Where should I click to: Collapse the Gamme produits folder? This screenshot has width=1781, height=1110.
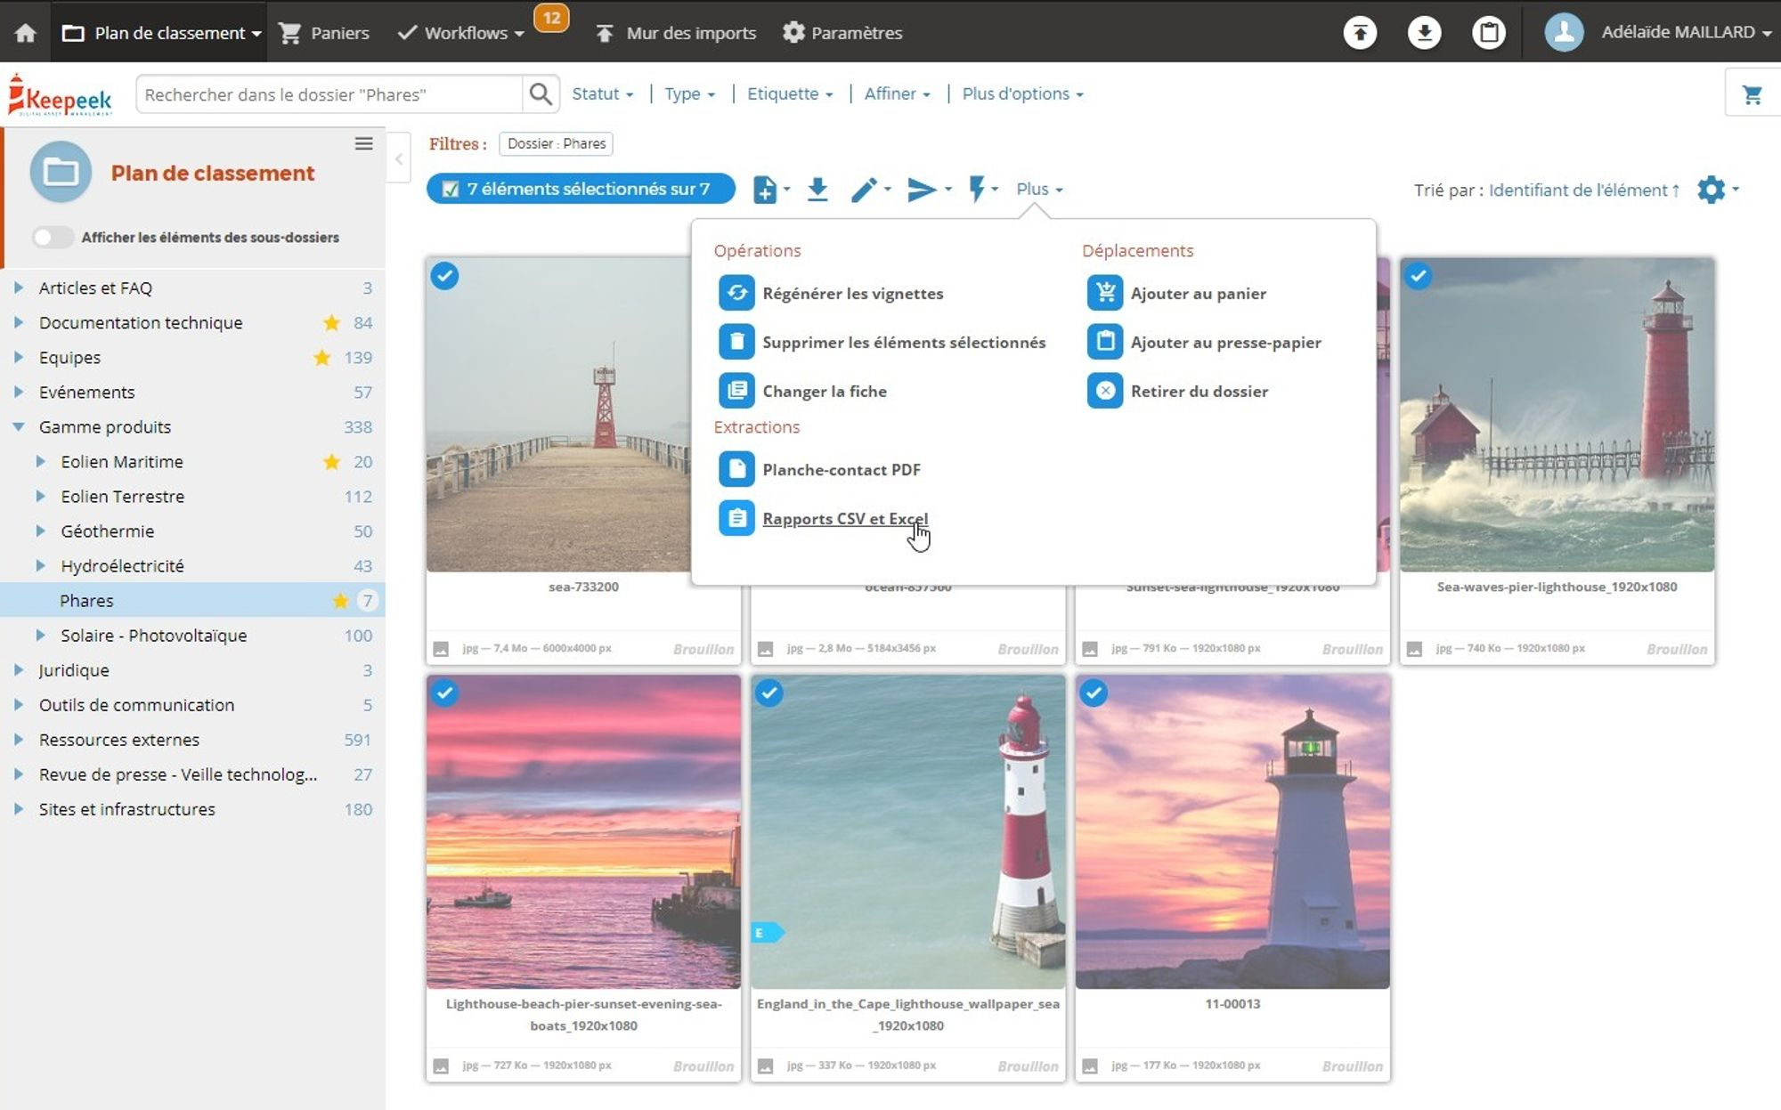18,426
